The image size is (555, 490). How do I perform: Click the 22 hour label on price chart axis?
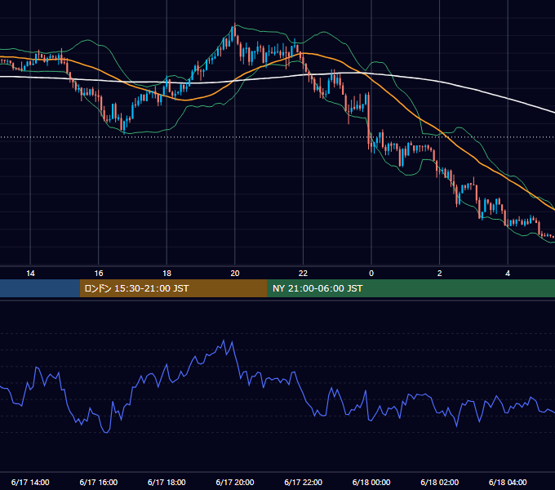click(x=303, y=274)
